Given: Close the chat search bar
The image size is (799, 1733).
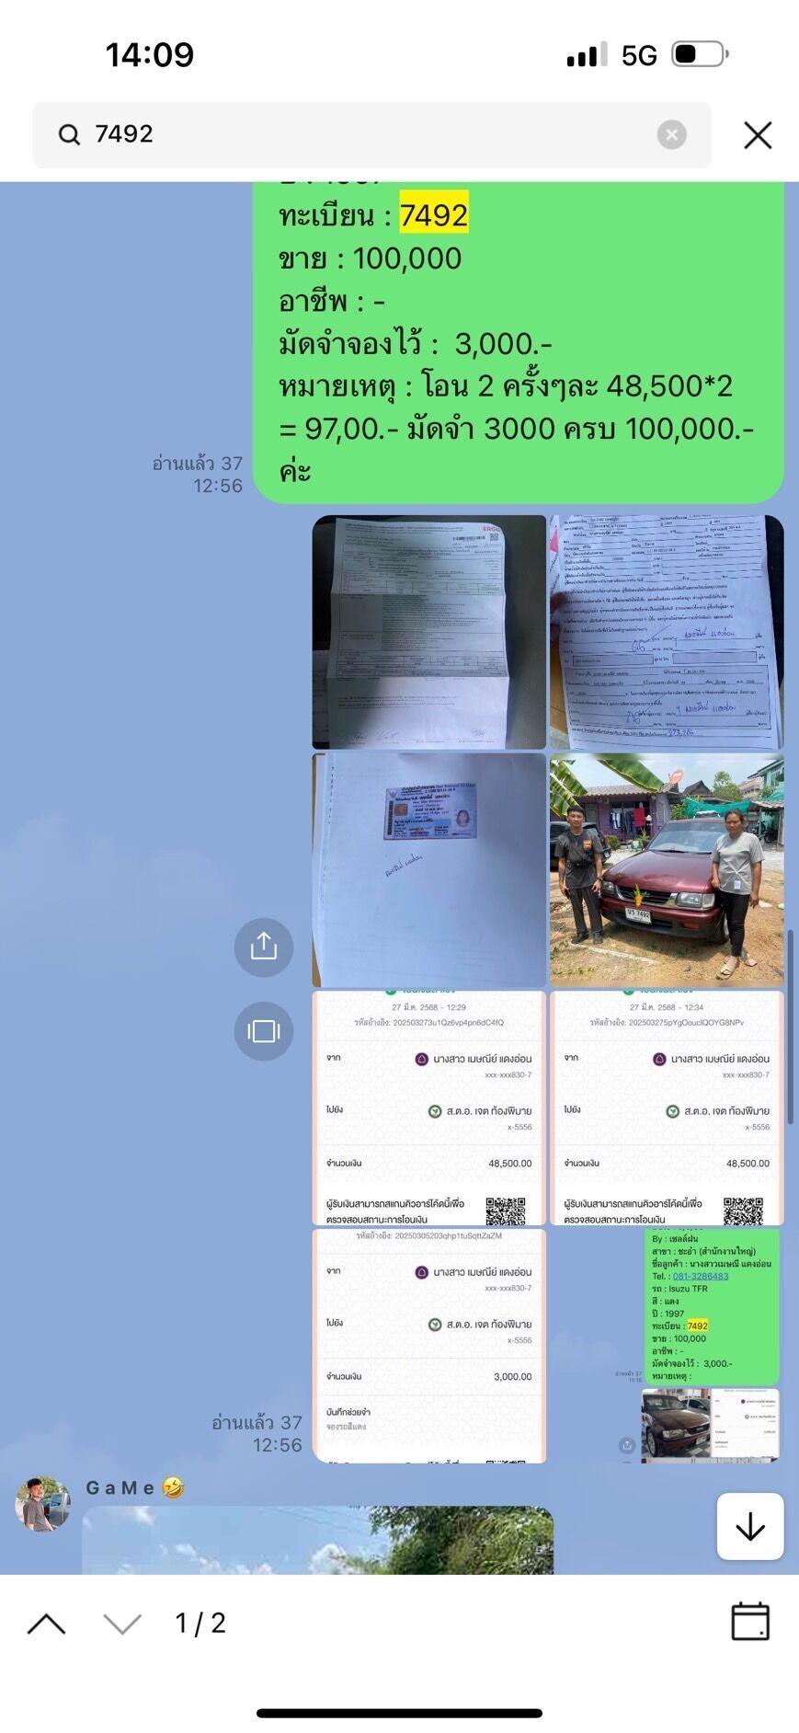Looking at the screenshot, I should click(757, 135).
